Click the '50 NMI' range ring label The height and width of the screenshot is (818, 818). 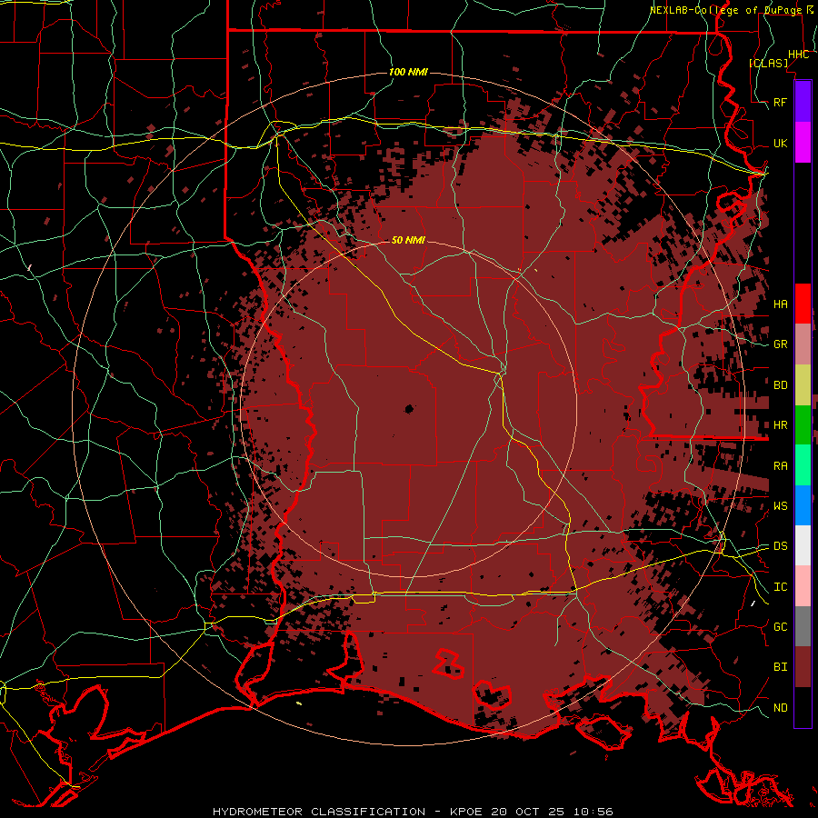coord(408,240)
